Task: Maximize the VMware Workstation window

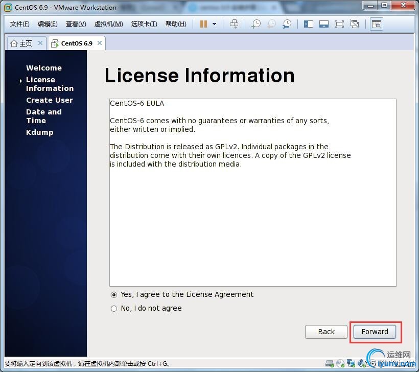Action: click(384, 5)
